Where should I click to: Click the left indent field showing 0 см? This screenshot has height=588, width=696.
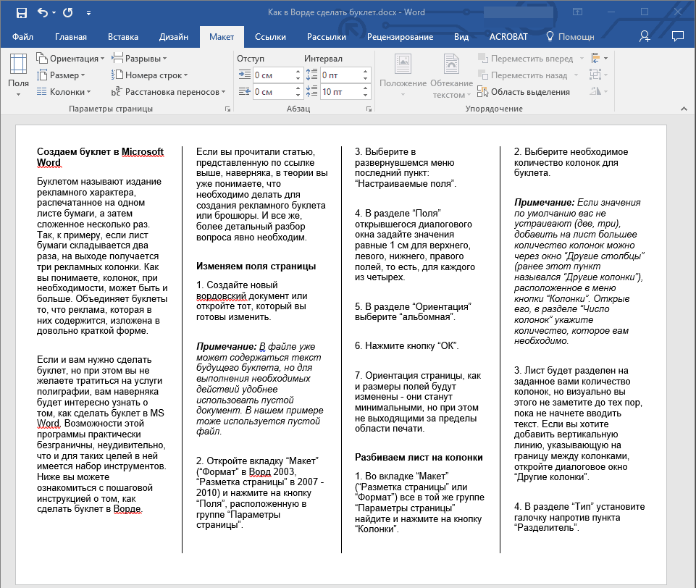pos(274,75)
